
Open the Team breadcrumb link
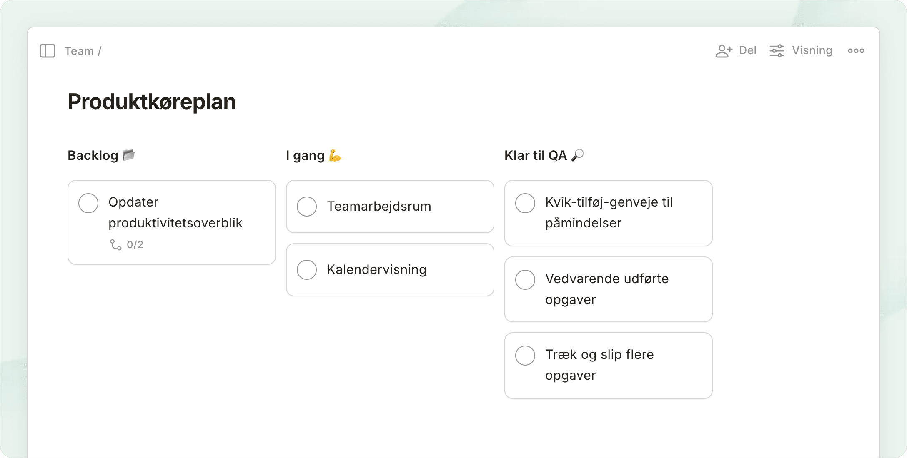(x=79, y=51)
